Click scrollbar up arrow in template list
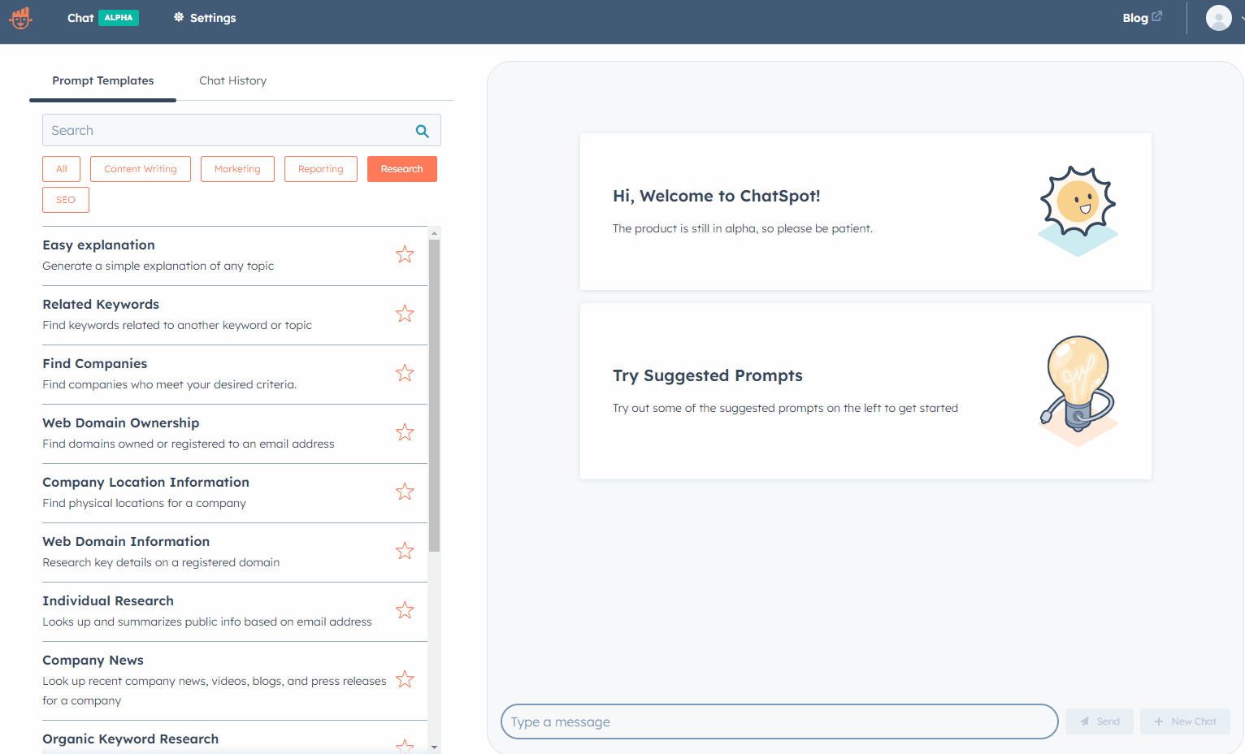Image resolution: width=1245 pixels, height=754 pixels. [x=435, y=233]
